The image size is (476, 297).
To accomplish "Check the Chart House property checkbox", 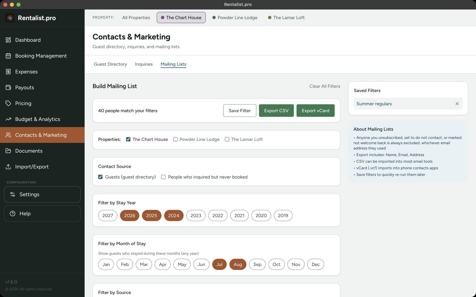I will point(128,139).
